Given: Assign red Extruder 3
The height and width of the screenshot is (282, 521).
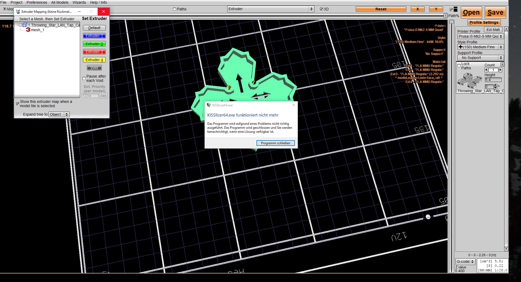Looking at the screenshot, I should point(94,52).
